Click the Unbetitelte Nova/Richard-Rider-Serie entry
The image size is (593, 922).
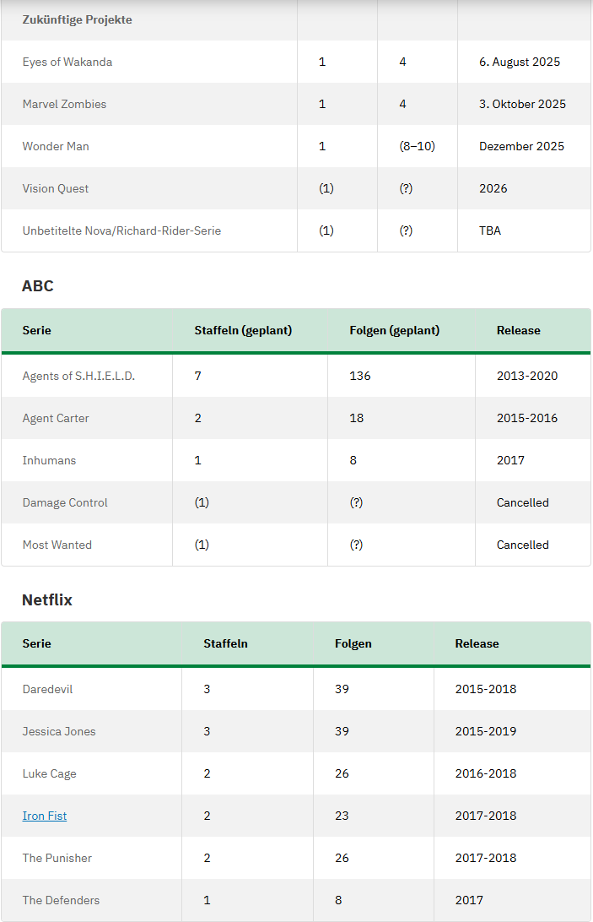[x=121, y=231]
